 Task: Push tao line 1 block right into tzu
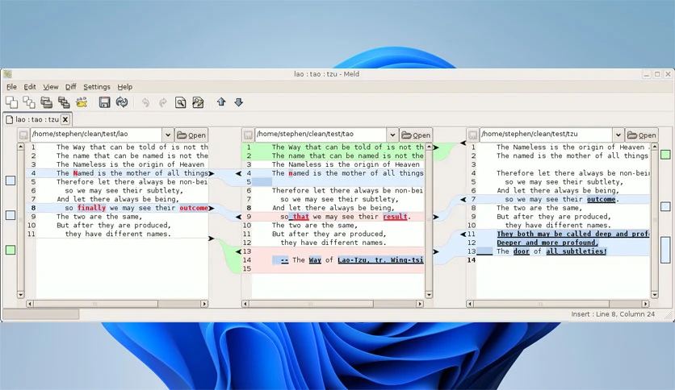436,147
